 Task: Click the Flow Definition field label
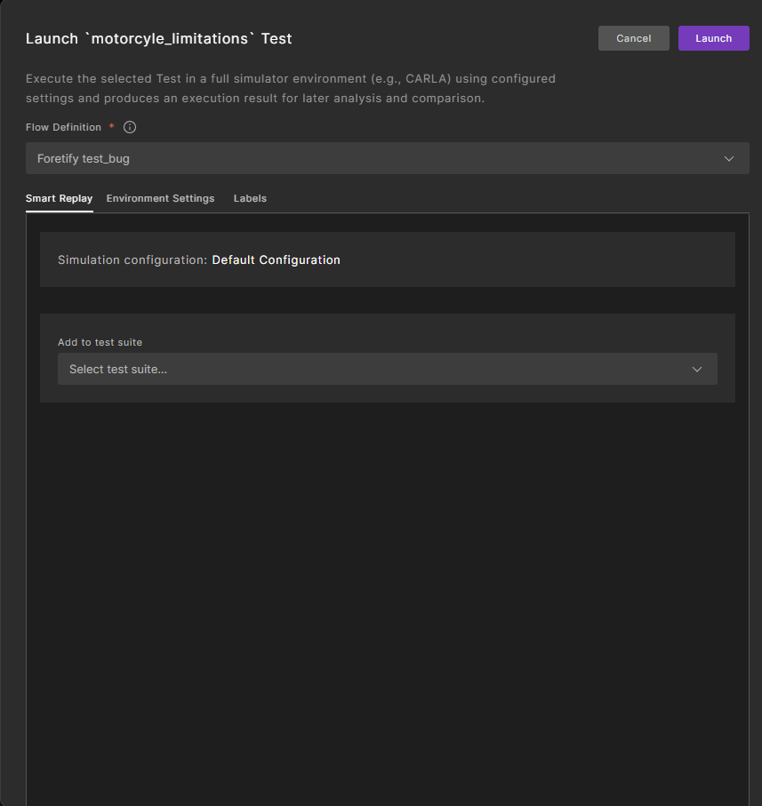[63, 127]
